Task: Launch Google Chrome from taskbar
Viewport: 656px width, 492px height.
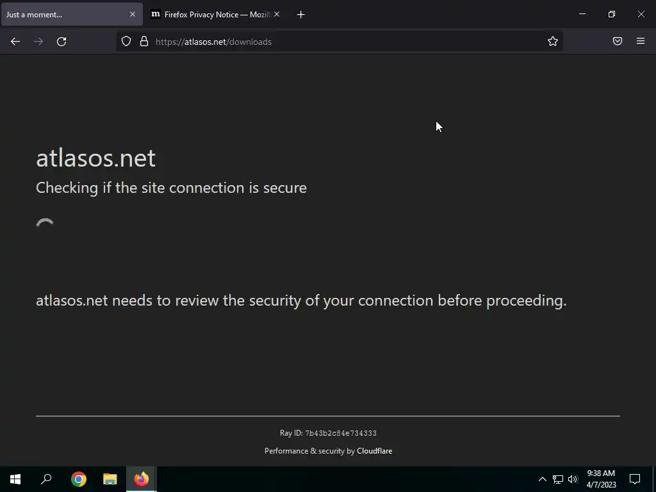Action: coord(79,479)
